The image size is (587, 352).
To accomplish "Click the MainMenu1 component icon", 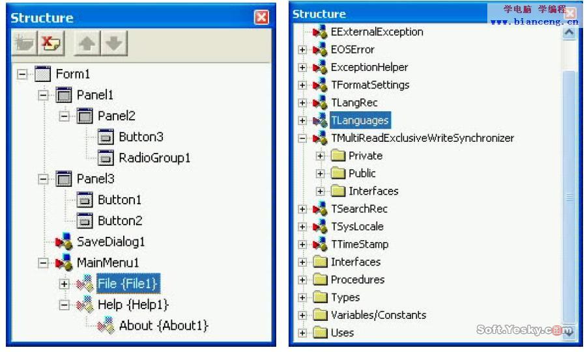I will coord(64,263).
